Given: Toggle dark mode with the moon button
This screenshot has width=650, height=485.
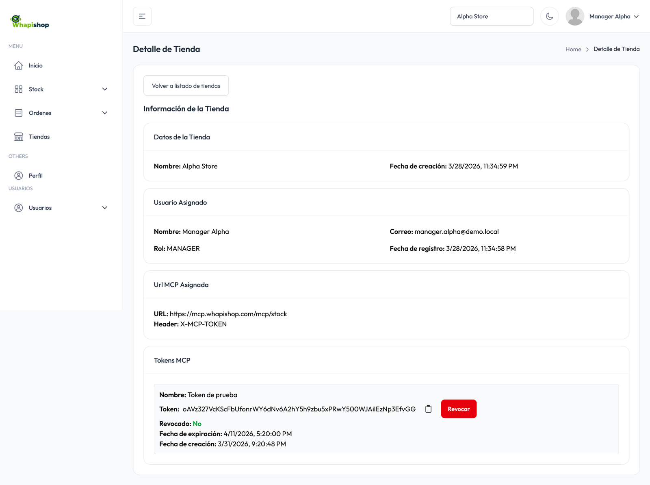Looking at the screenshot, I should click(549, 16).
